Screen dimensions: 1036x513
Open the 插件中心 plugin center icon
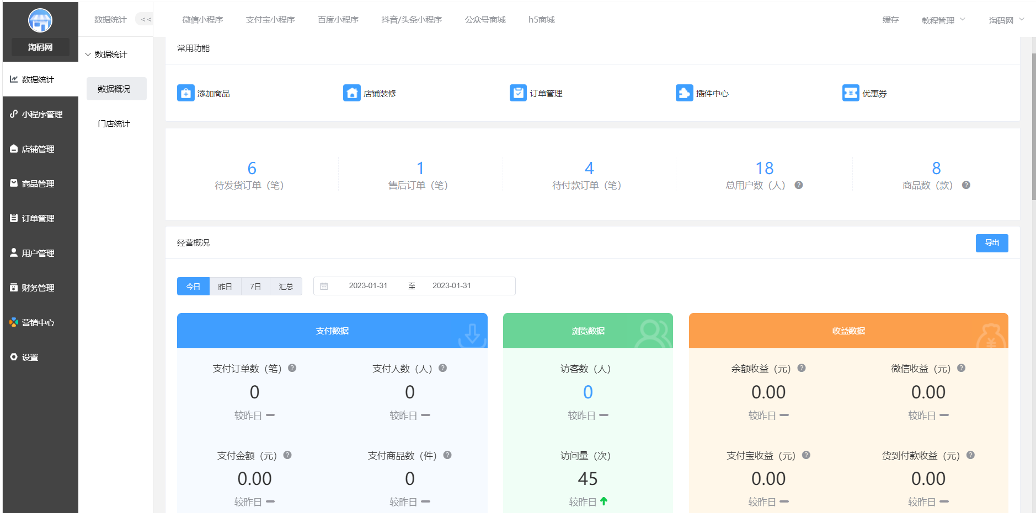tap(684, 93)
